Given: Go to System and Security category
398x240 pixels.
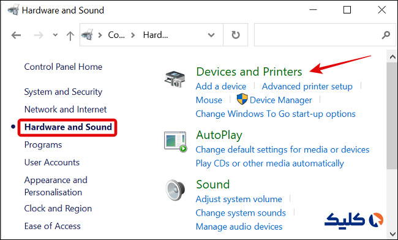Looking at the screenshot, I should [x=63, y=92].
